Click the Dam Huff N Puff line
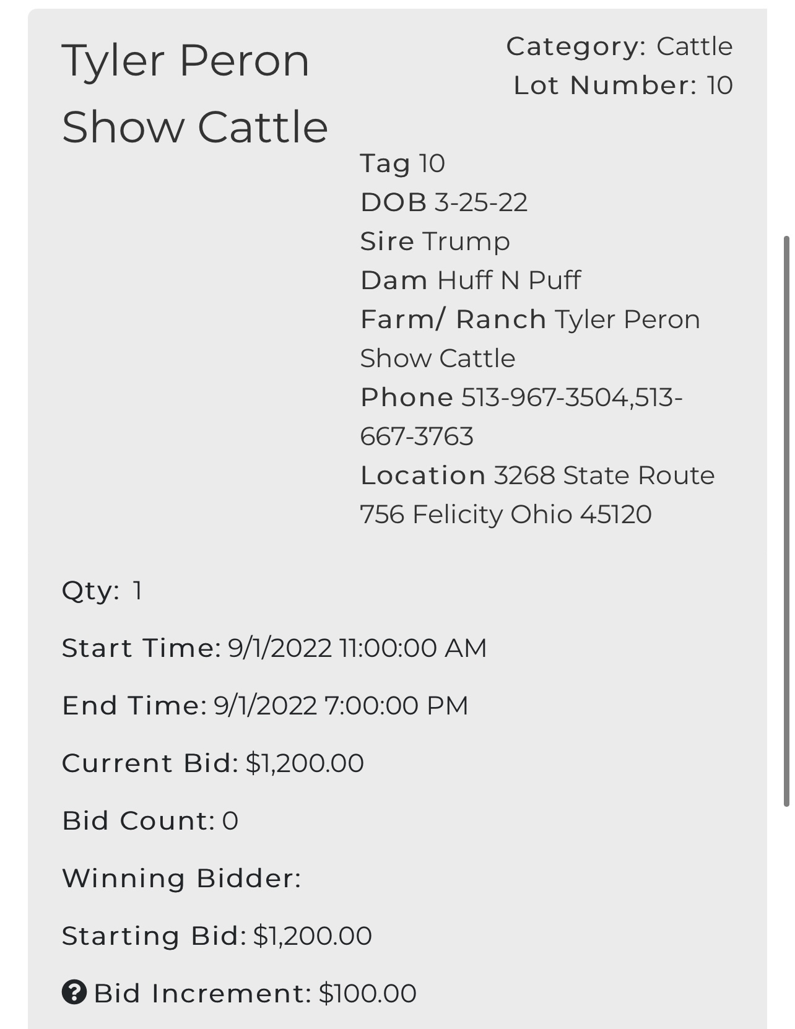This screenshot has height=1029, width=795. click(471, 280)
